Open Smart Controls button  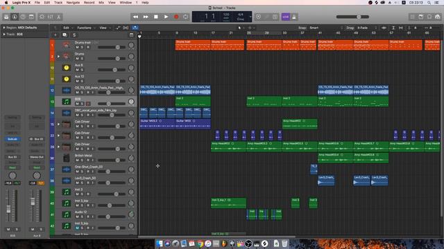(x=42, y=17)
